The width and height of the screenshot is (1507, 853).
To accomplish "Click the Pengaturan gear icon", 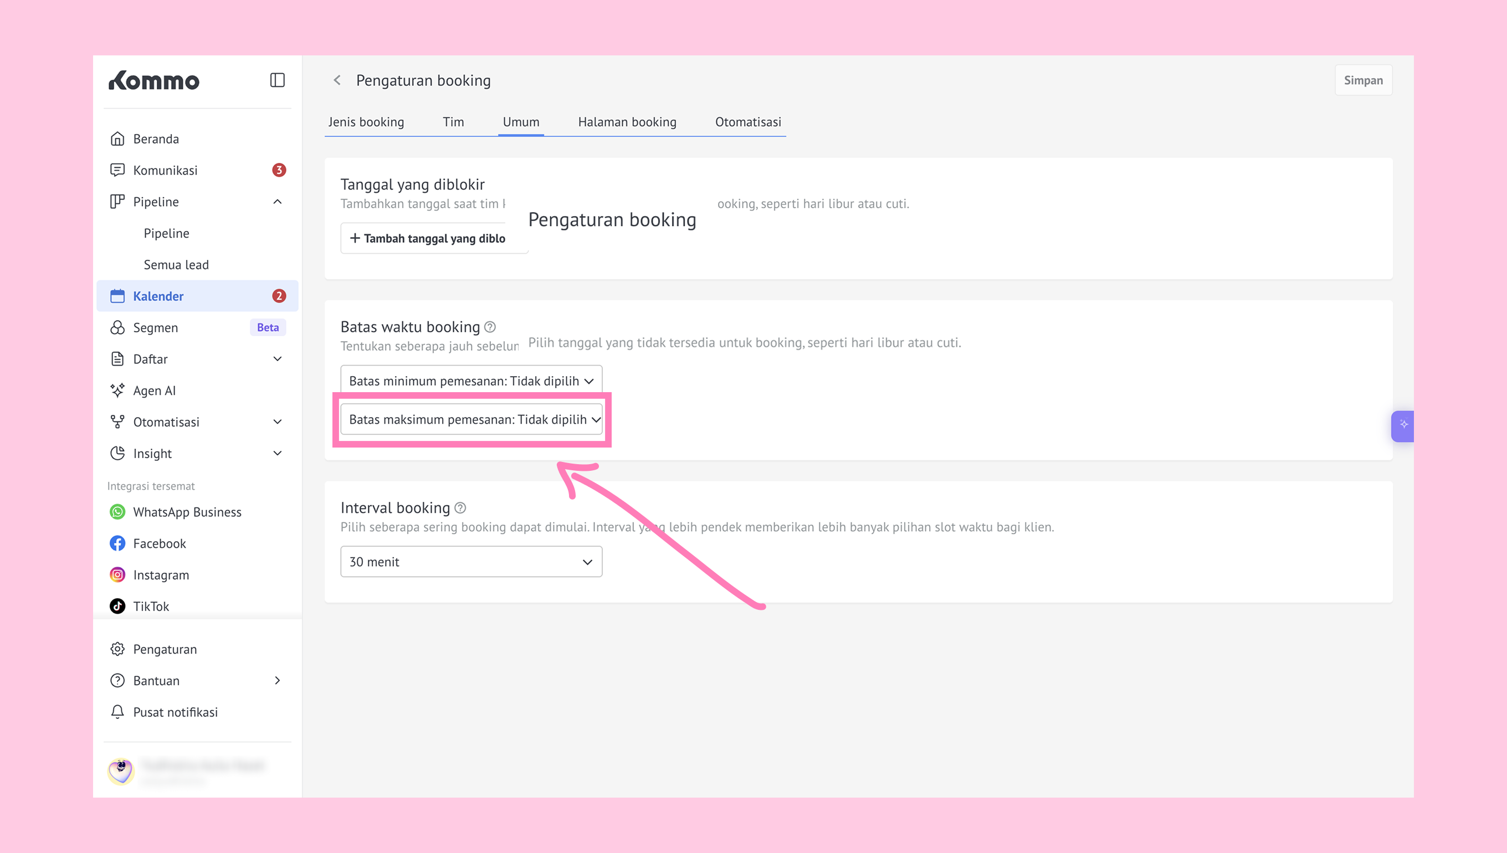I will pos(117,649).
